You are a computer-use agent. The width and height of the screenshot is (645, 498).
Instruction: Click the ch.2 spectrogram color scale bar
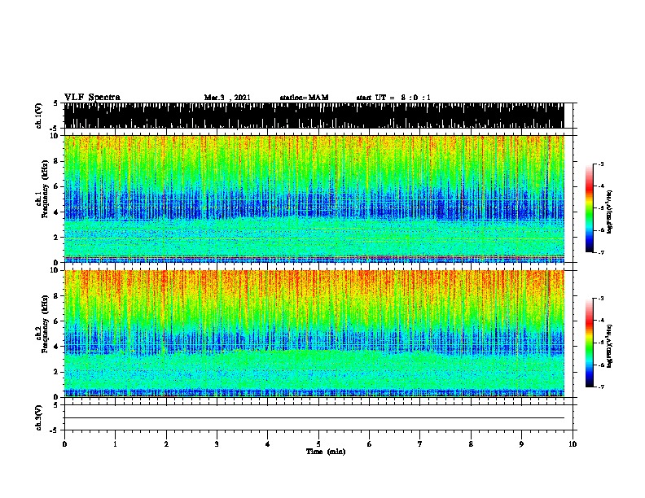tap(590, 343)
